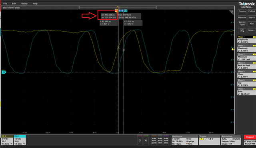Turn on channel 3 button
256x148 pixels.
[x=140, y=140]
